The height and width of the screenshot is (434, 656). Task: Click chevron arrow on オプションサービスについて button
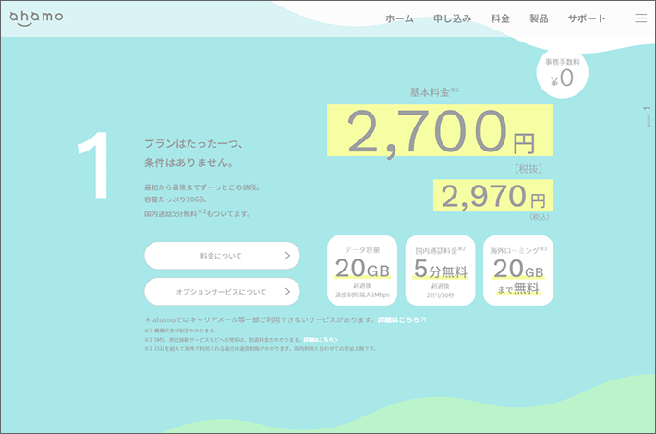click(x=287, y=292)
